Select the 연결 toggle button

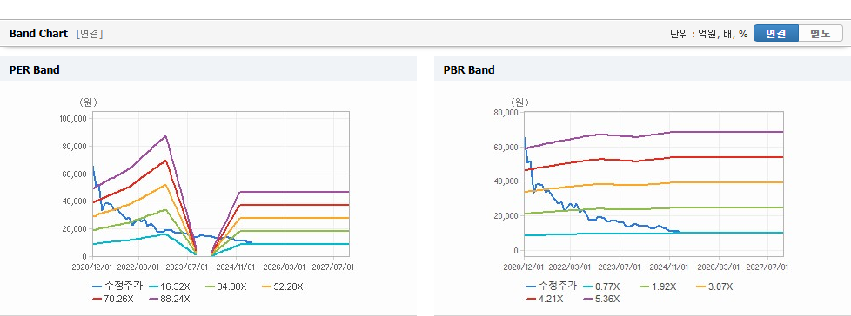click(776, 34)
